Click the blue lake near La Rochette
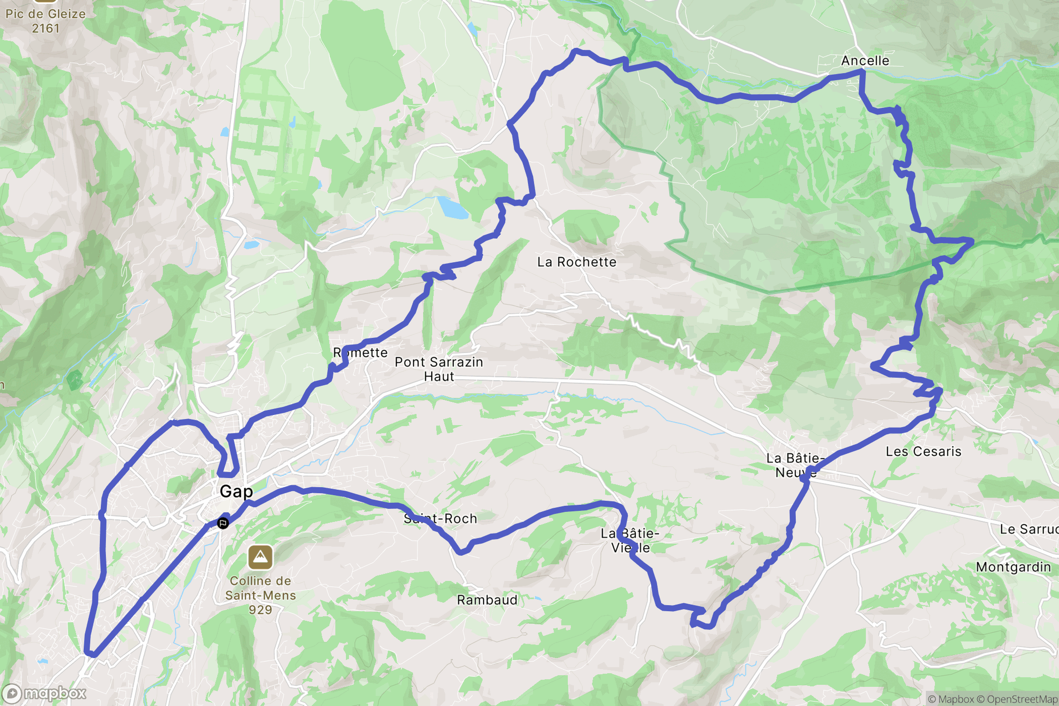The height and width of the screenshot is (706, 1059). coord(452,207)
